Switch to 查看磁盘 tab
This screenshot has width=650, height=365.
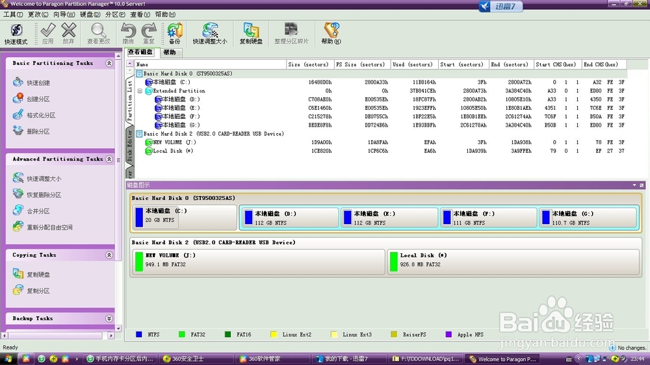click(x=140, y=52)
